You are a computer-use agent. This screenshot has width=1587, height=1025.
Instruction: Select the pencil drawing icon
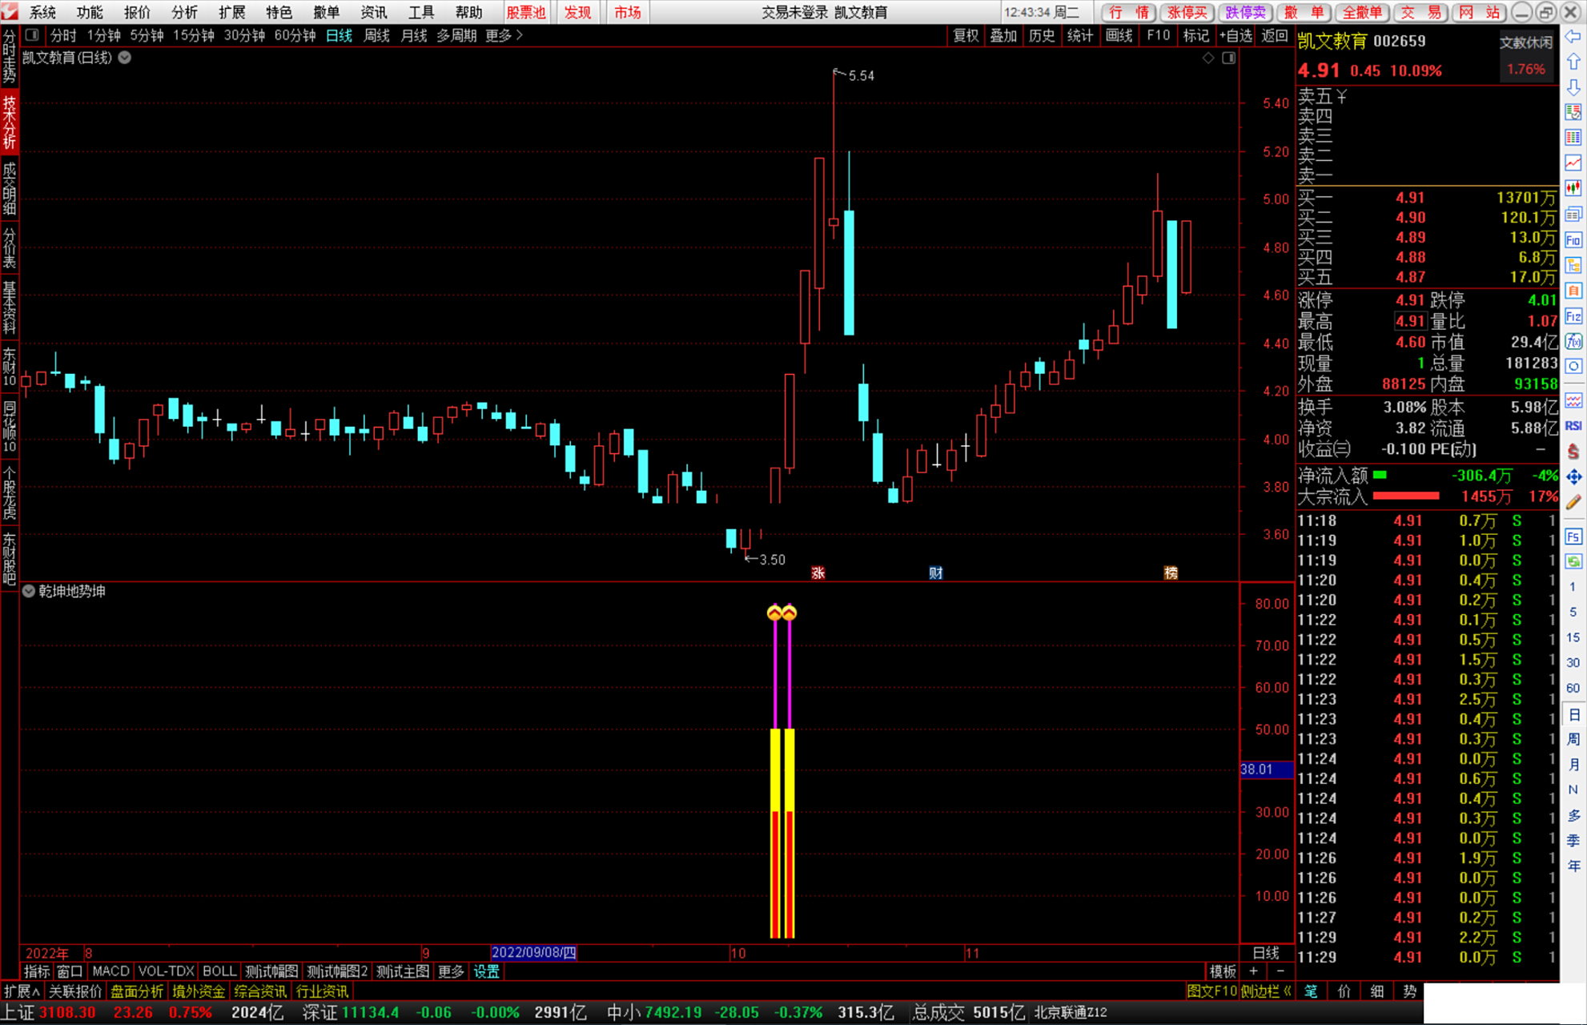tap(1573, 502)
